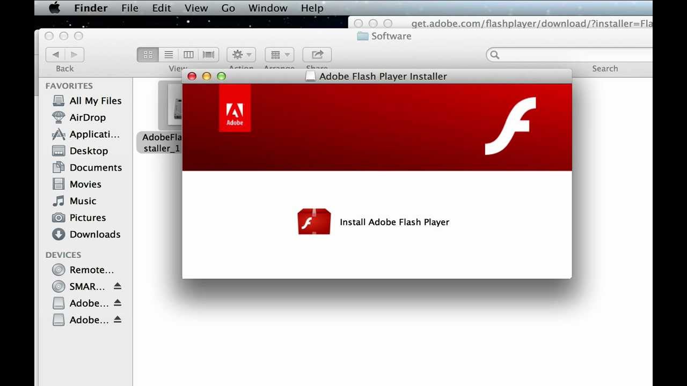Open Applications in the Finder sidebar
Image resolution: width=687 pixels, height=386 pixels.
point(87,134)
